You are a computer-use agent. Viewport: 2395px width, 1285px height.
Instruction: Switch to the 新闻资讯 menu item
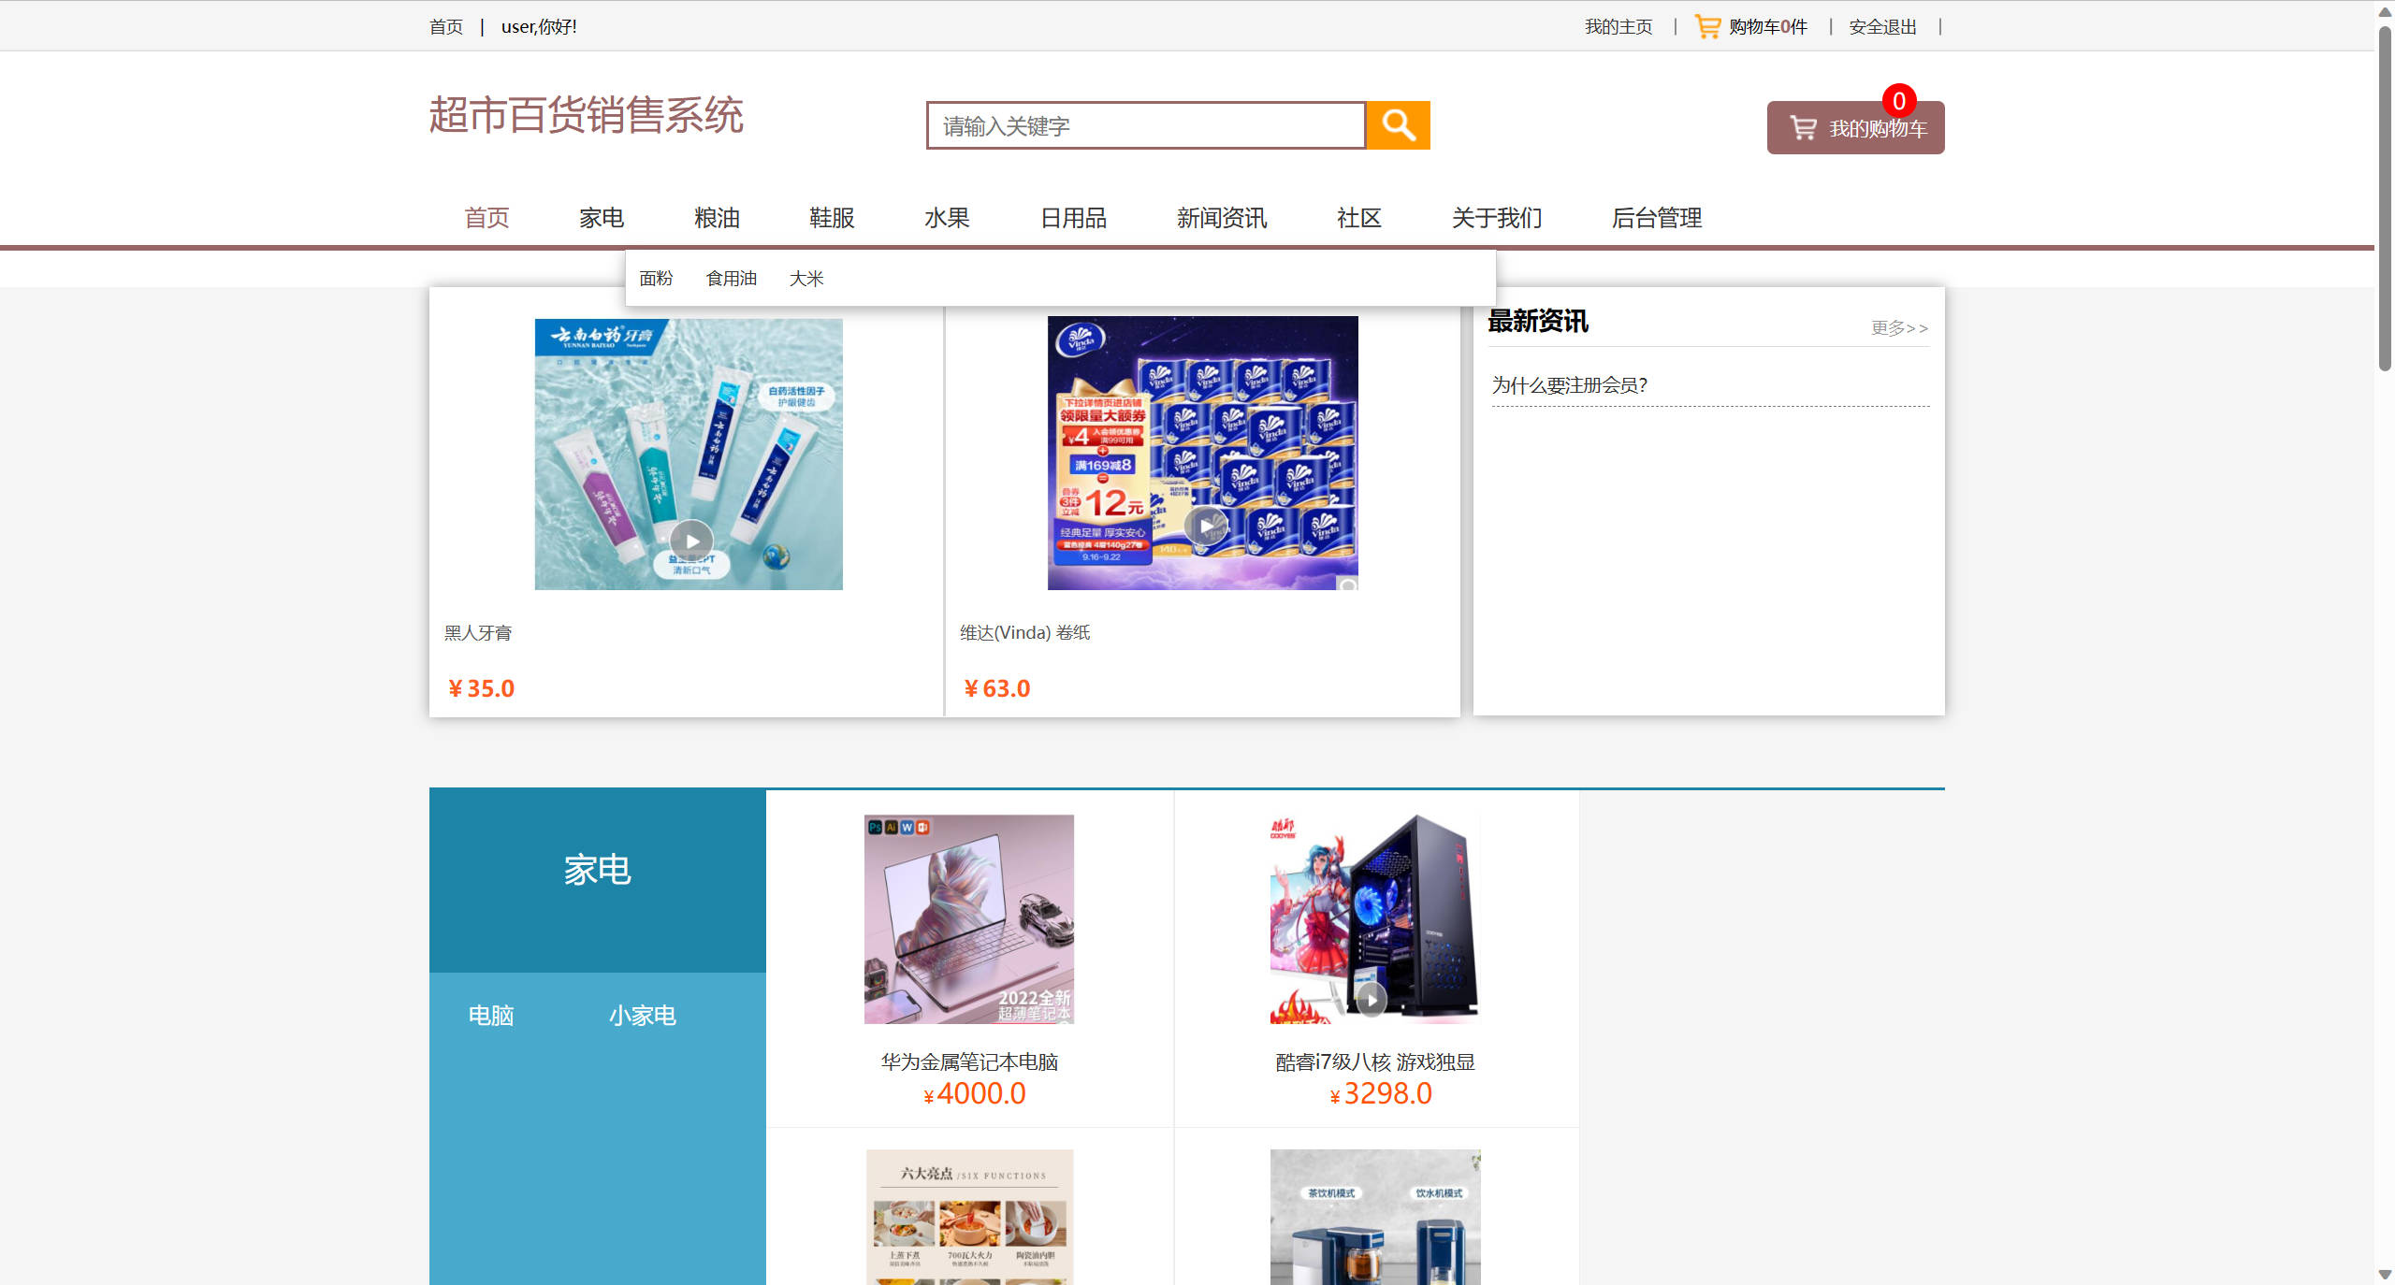pyautogui.click(x=1221, y=218)
